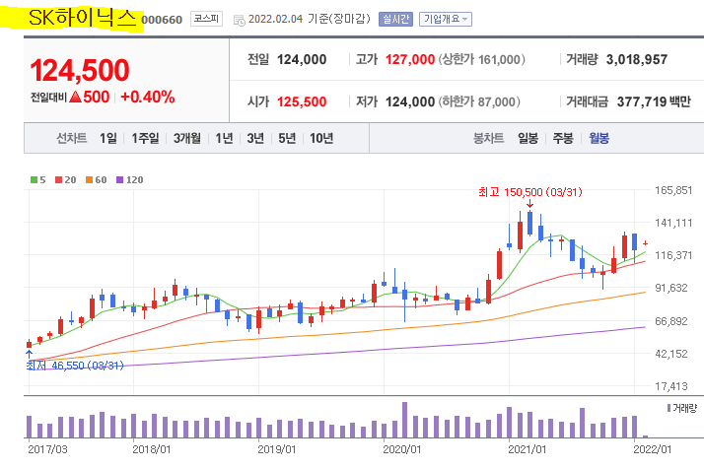Select the 월봉 candlestick chart tab

pos(598,138)
